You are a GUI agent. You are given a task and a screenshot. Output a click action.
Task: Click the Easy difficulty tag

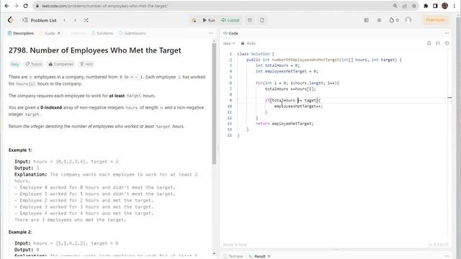click(x=14, y=64)
